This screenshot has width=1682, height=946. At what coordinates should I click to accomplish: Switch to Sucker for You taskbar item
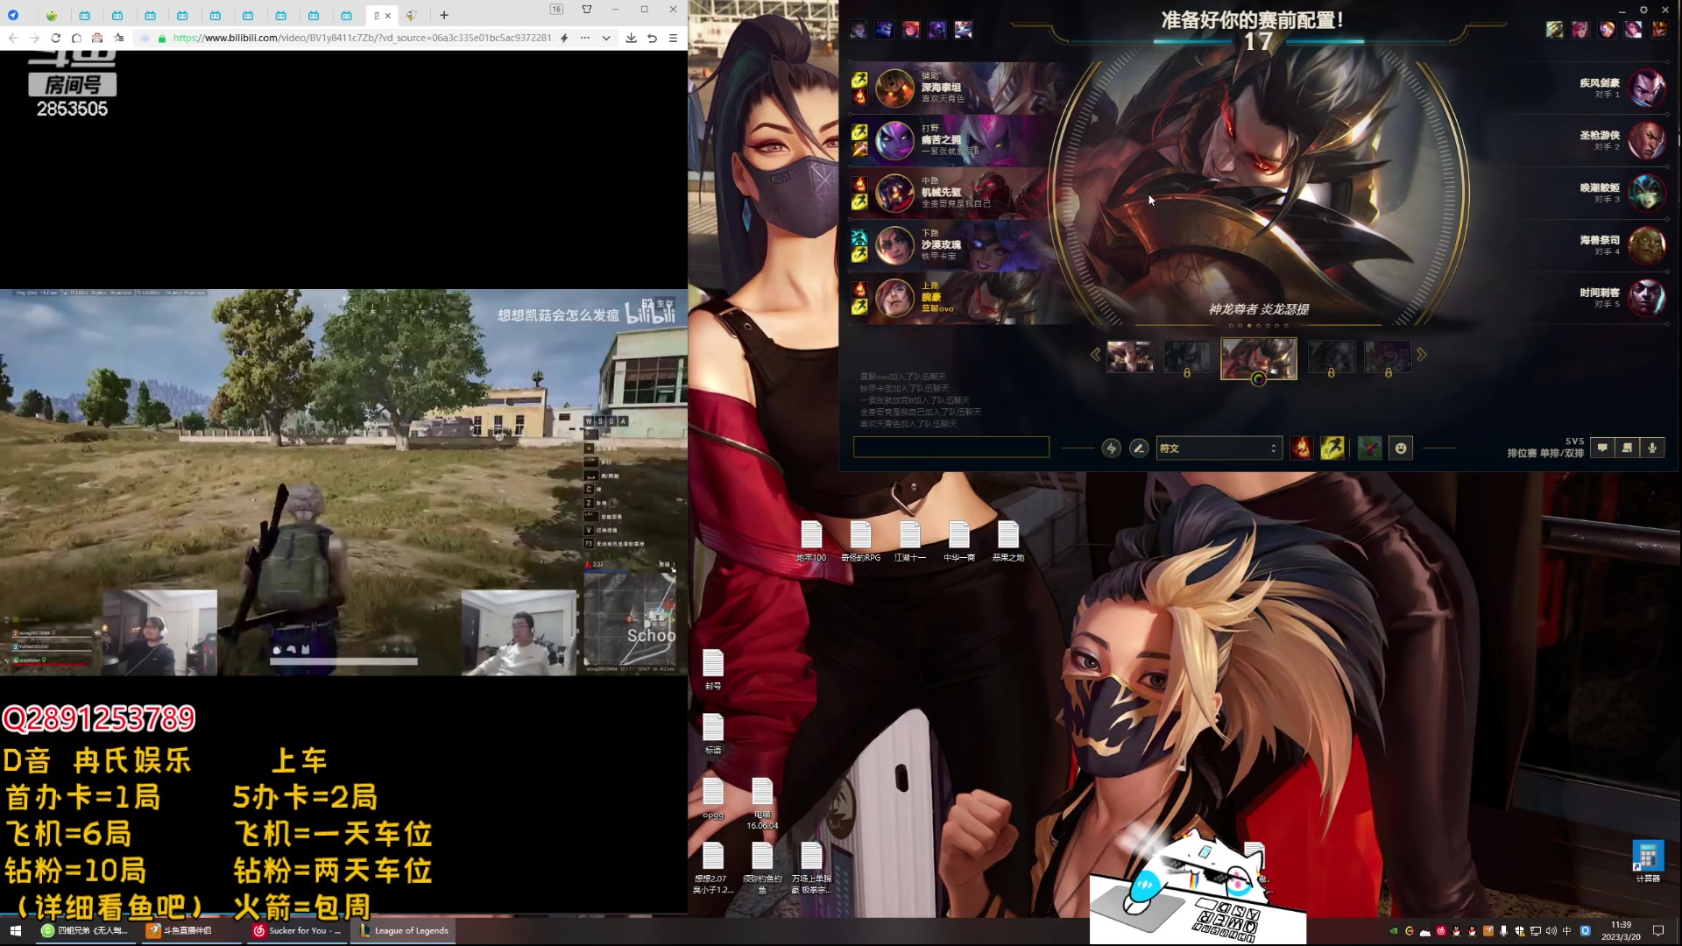pyautogui.click(x=297, y=931)
